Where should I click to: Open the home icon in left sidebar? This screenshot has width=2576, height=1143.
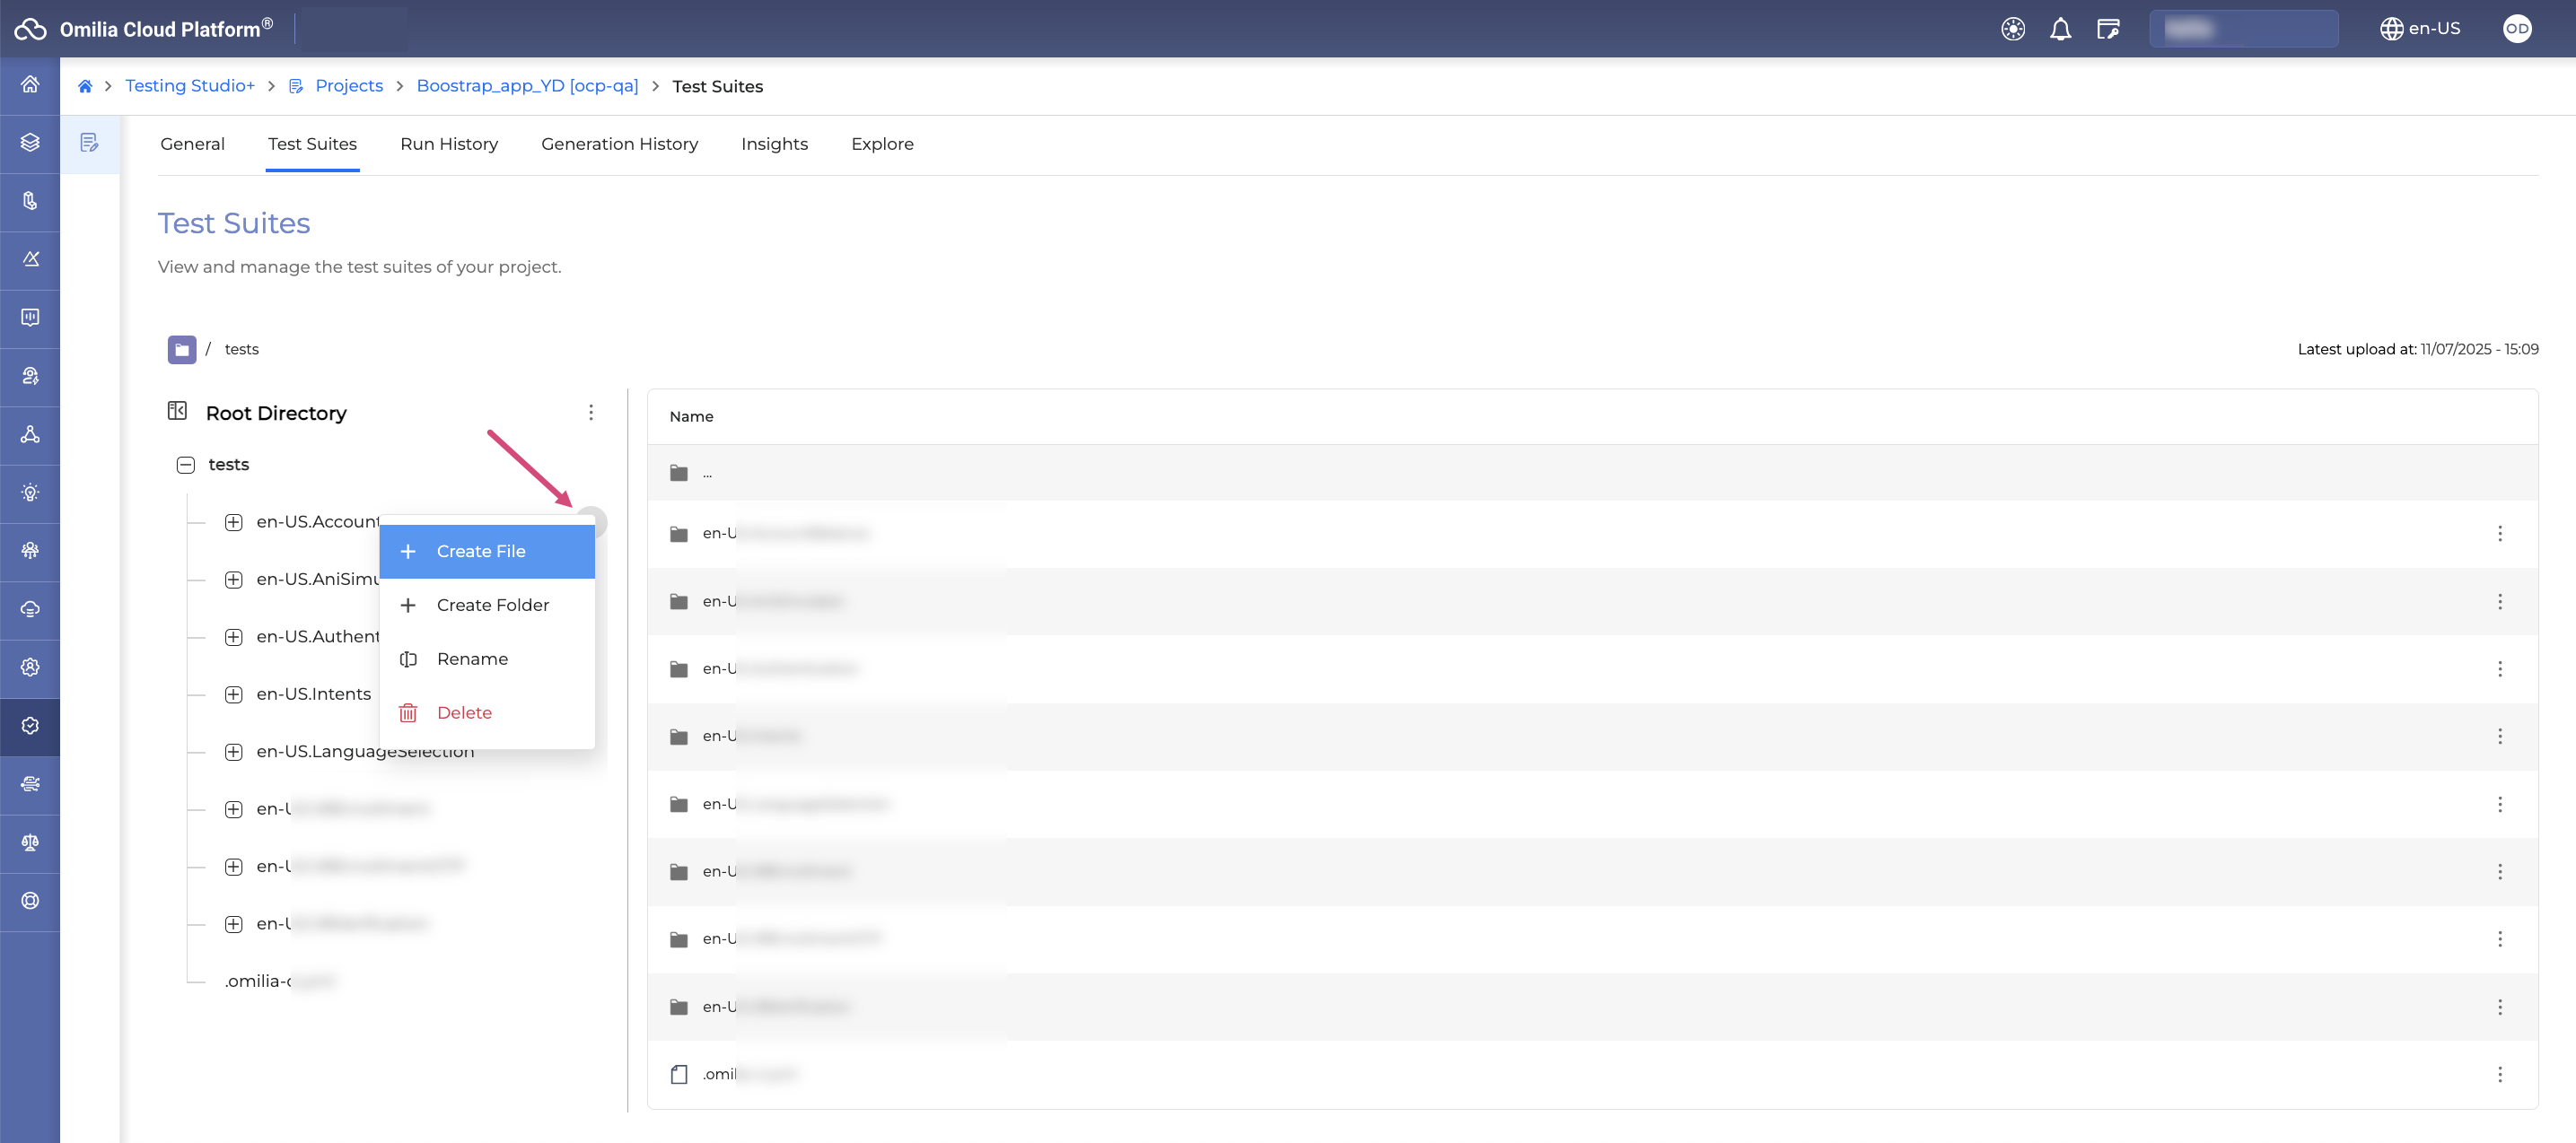[x=30, y=85]
